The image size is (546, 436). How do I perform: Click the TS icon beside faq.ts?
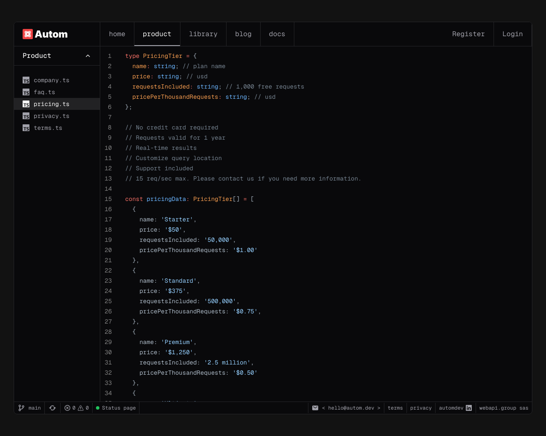coord(26,92)
